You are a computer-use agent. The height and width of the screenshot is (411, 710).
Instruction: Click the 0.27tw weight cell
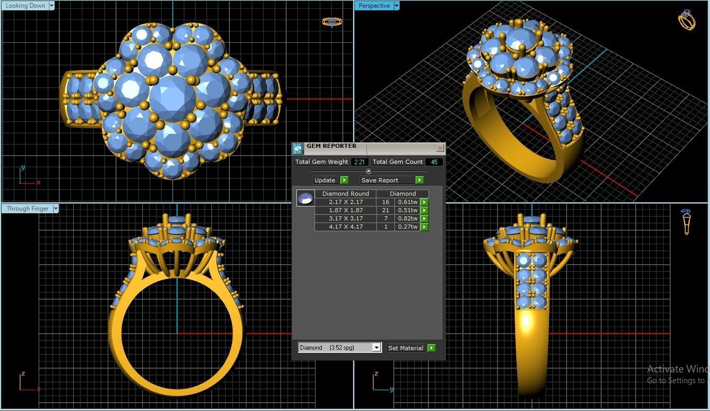click(x=407, y=227)
